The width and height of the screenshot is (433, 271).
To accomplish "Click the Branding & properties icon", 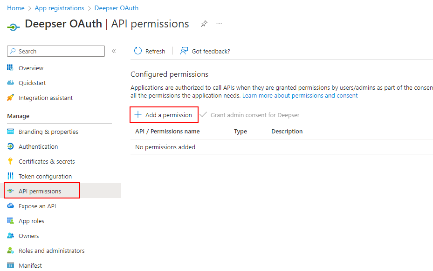I will click(x=10, y=132).
